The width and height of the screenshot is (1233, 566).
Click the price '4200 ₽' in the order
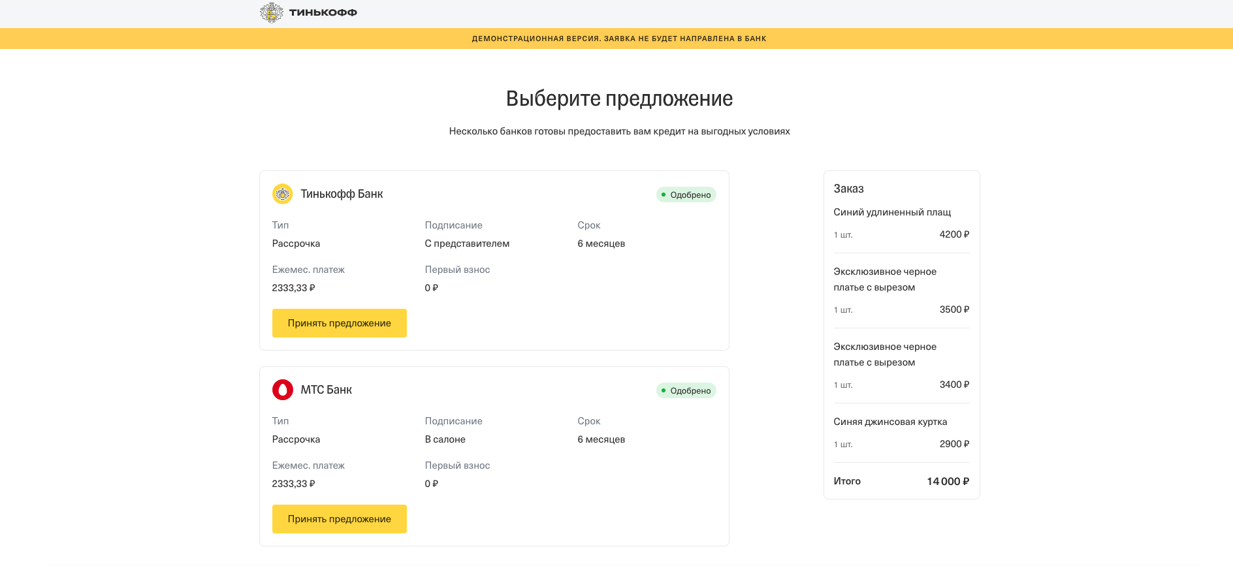(x=955, y=234)
